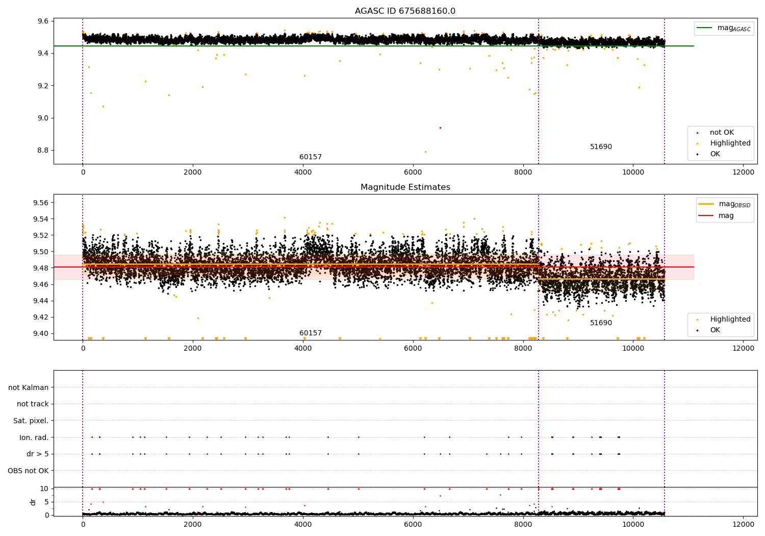Viewport: 765px width, 536px height.
Task: Click "12000" x-tick label under top plot
Action: (743, 173)
